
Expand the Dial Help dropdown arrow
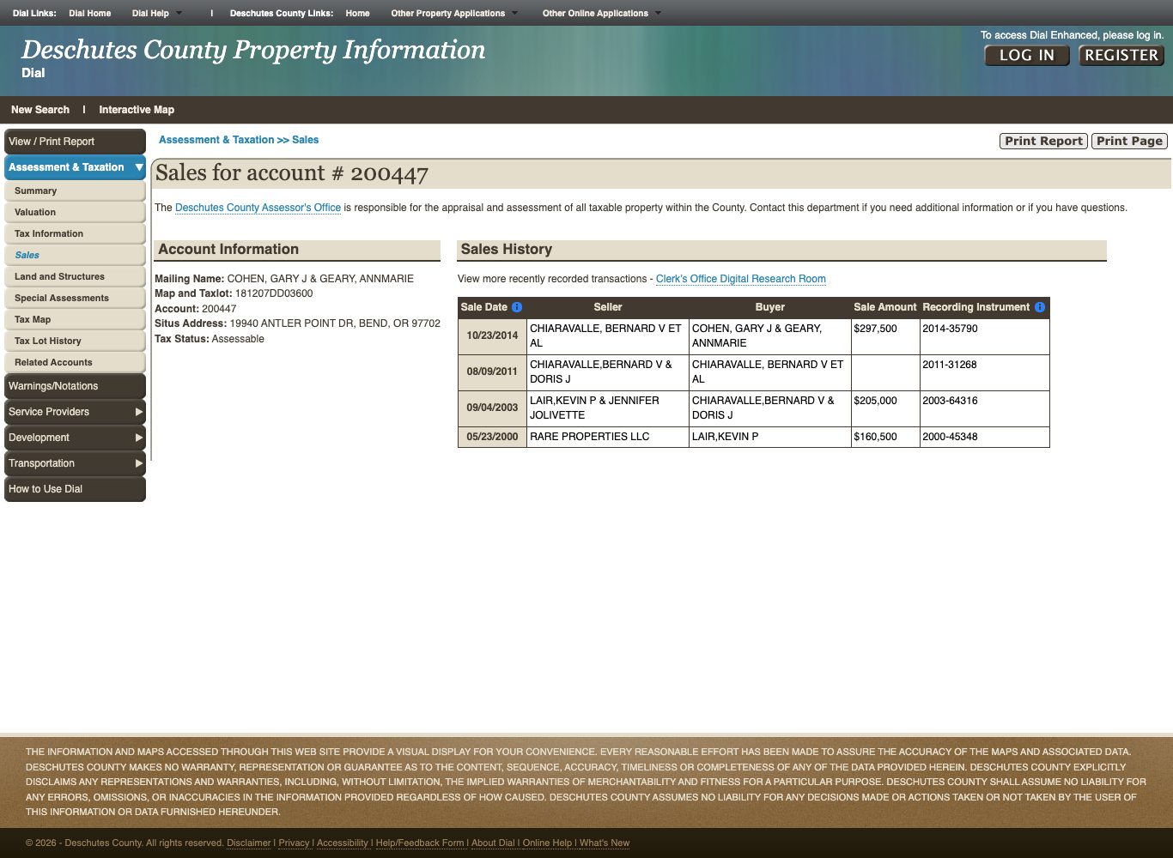pyautogui.click(x=179, y=14)
